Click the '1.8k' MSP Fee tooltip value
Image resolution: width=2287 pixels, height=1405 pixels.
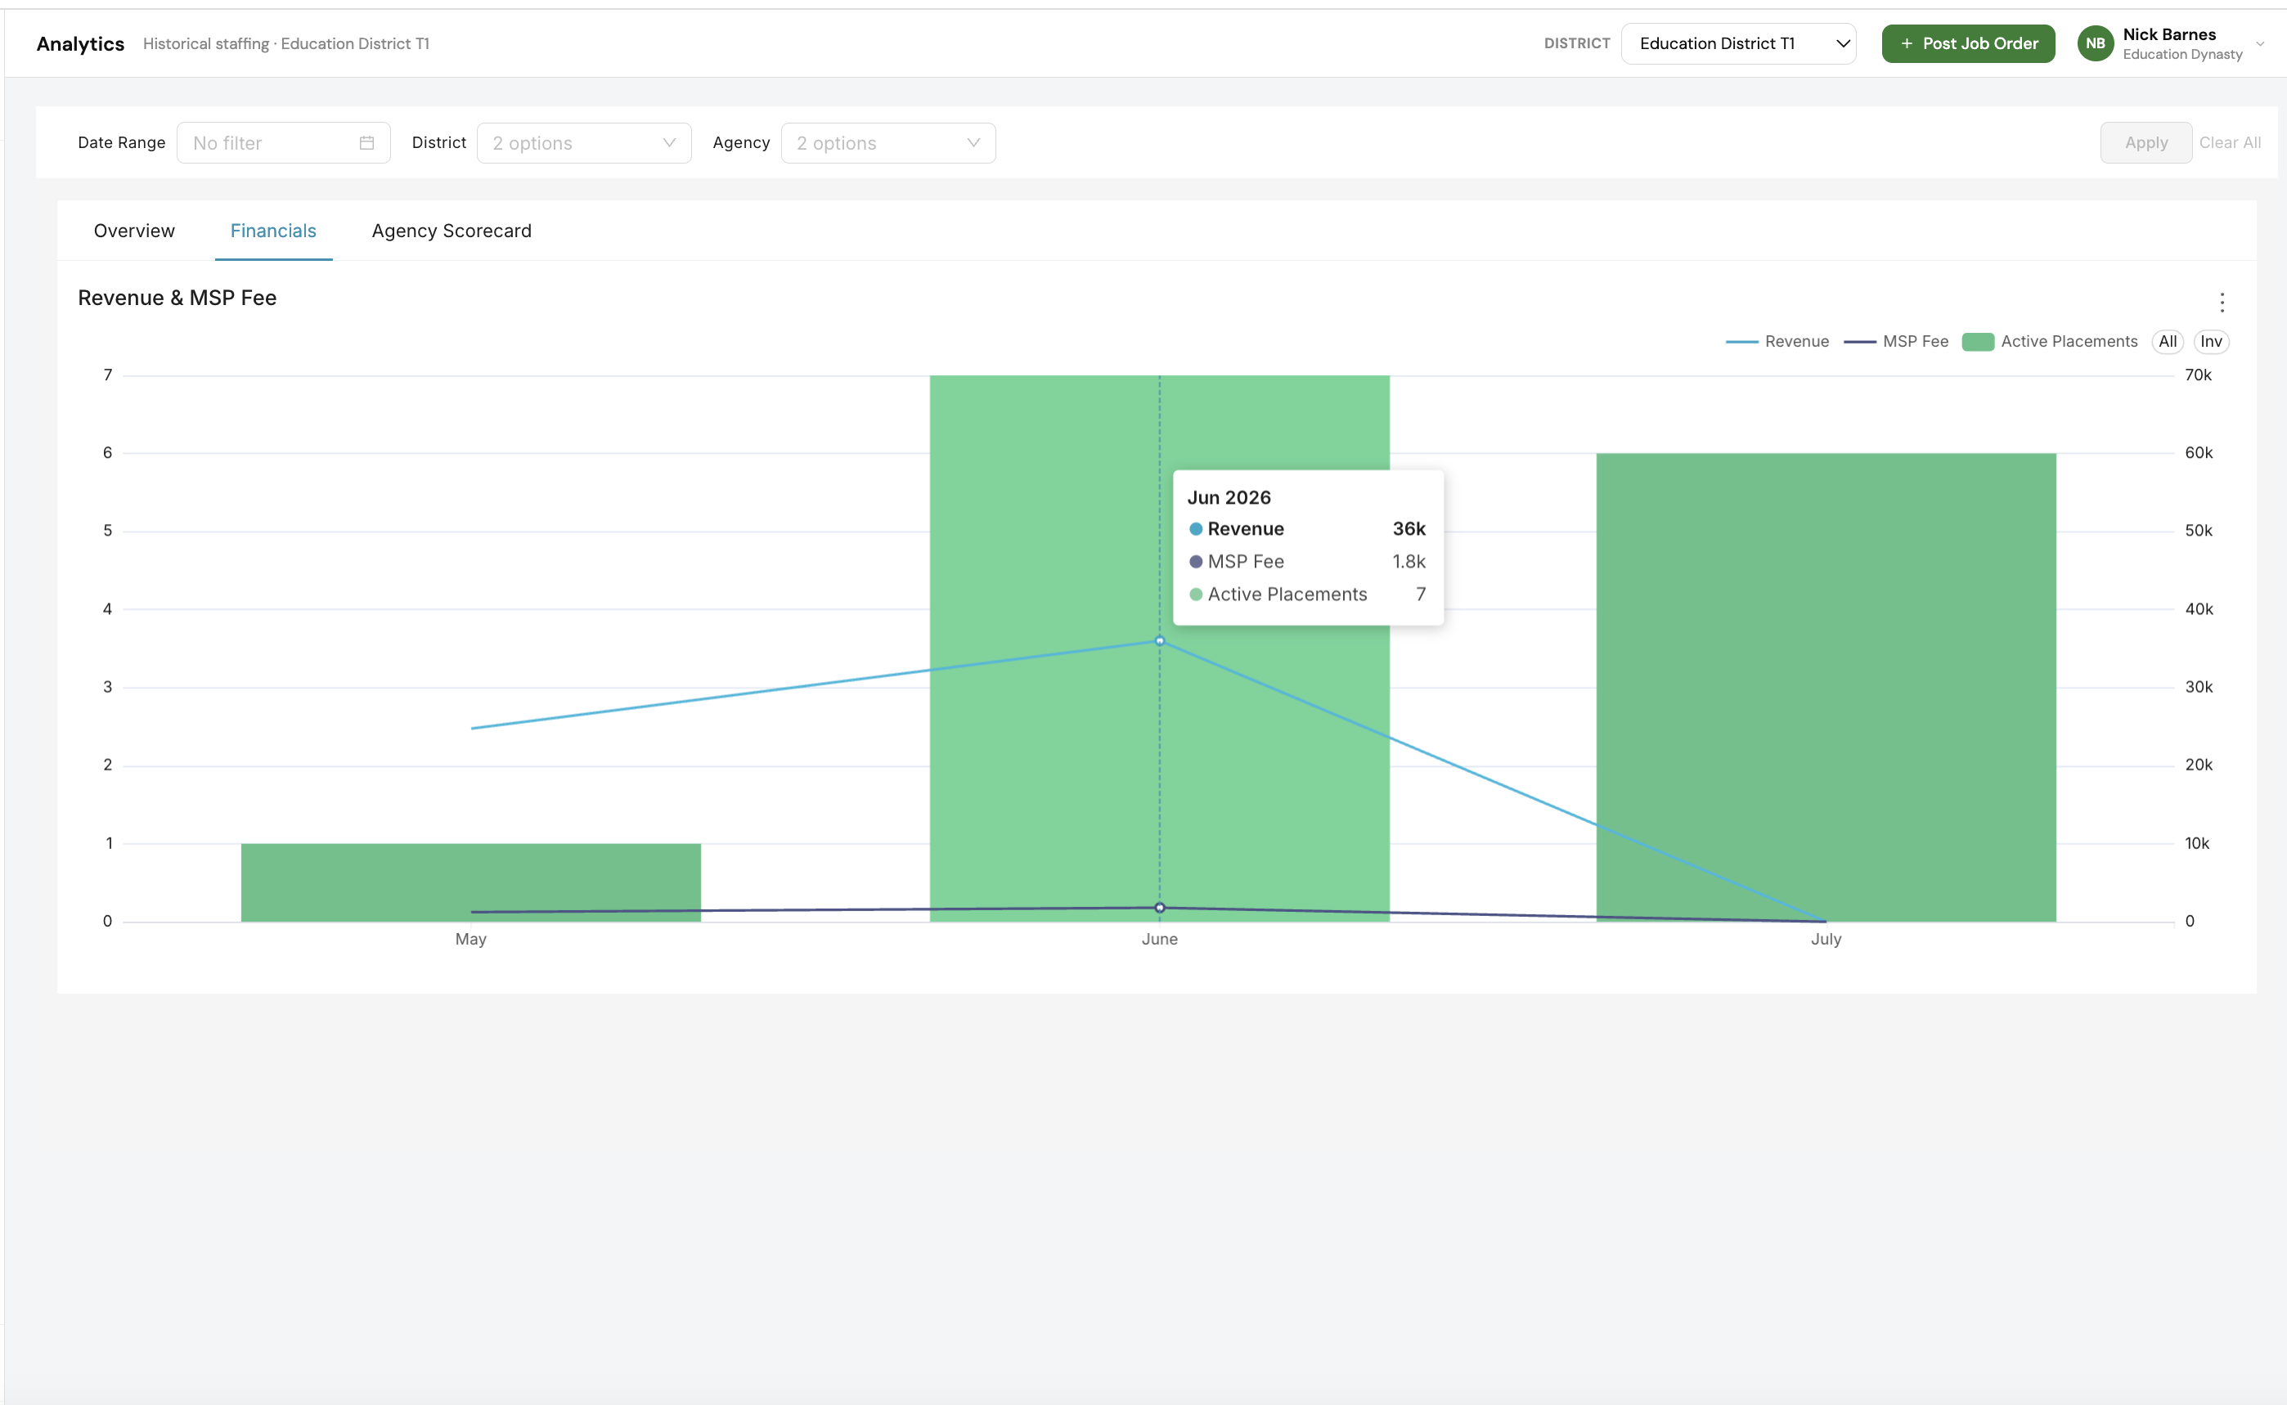[x=1408, y=561]
